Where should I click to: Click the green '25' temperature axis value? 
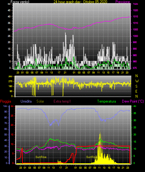[135, 127]
